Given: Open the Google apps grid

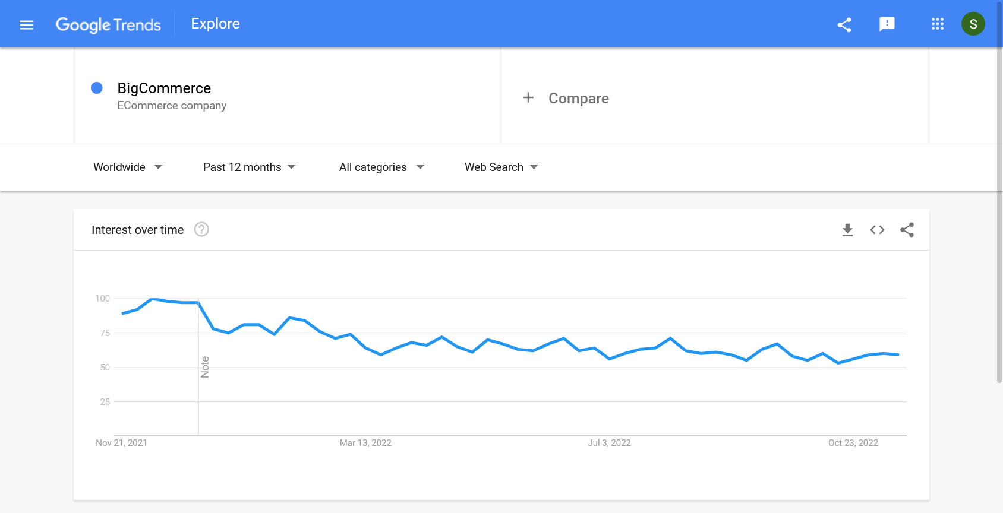Looking at the screenshot, I should (937, 24).
